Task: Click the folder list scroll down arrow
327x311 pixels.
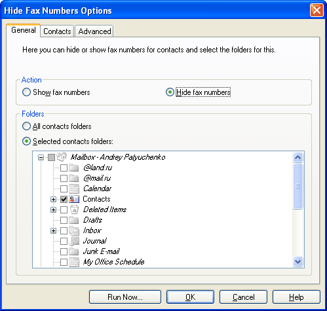Action: 298,261
